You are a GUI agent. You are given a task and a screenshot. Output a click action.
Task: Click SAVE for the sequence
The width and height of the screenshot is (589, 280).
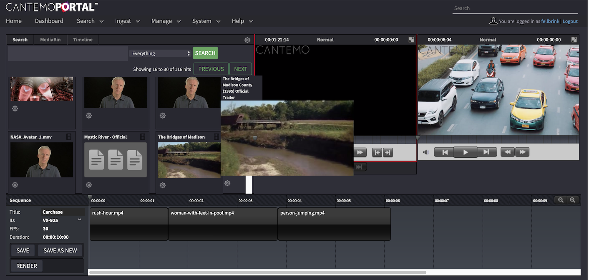tap(23, 250)
